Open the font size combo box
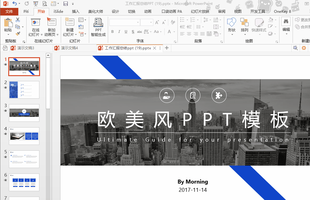 coord(147,22)
